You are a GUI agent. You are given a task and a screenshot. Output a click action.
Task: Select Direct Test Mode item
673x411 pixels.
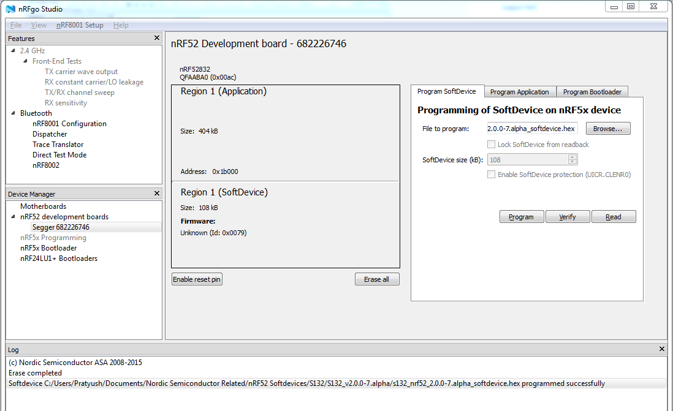[59, 155]
